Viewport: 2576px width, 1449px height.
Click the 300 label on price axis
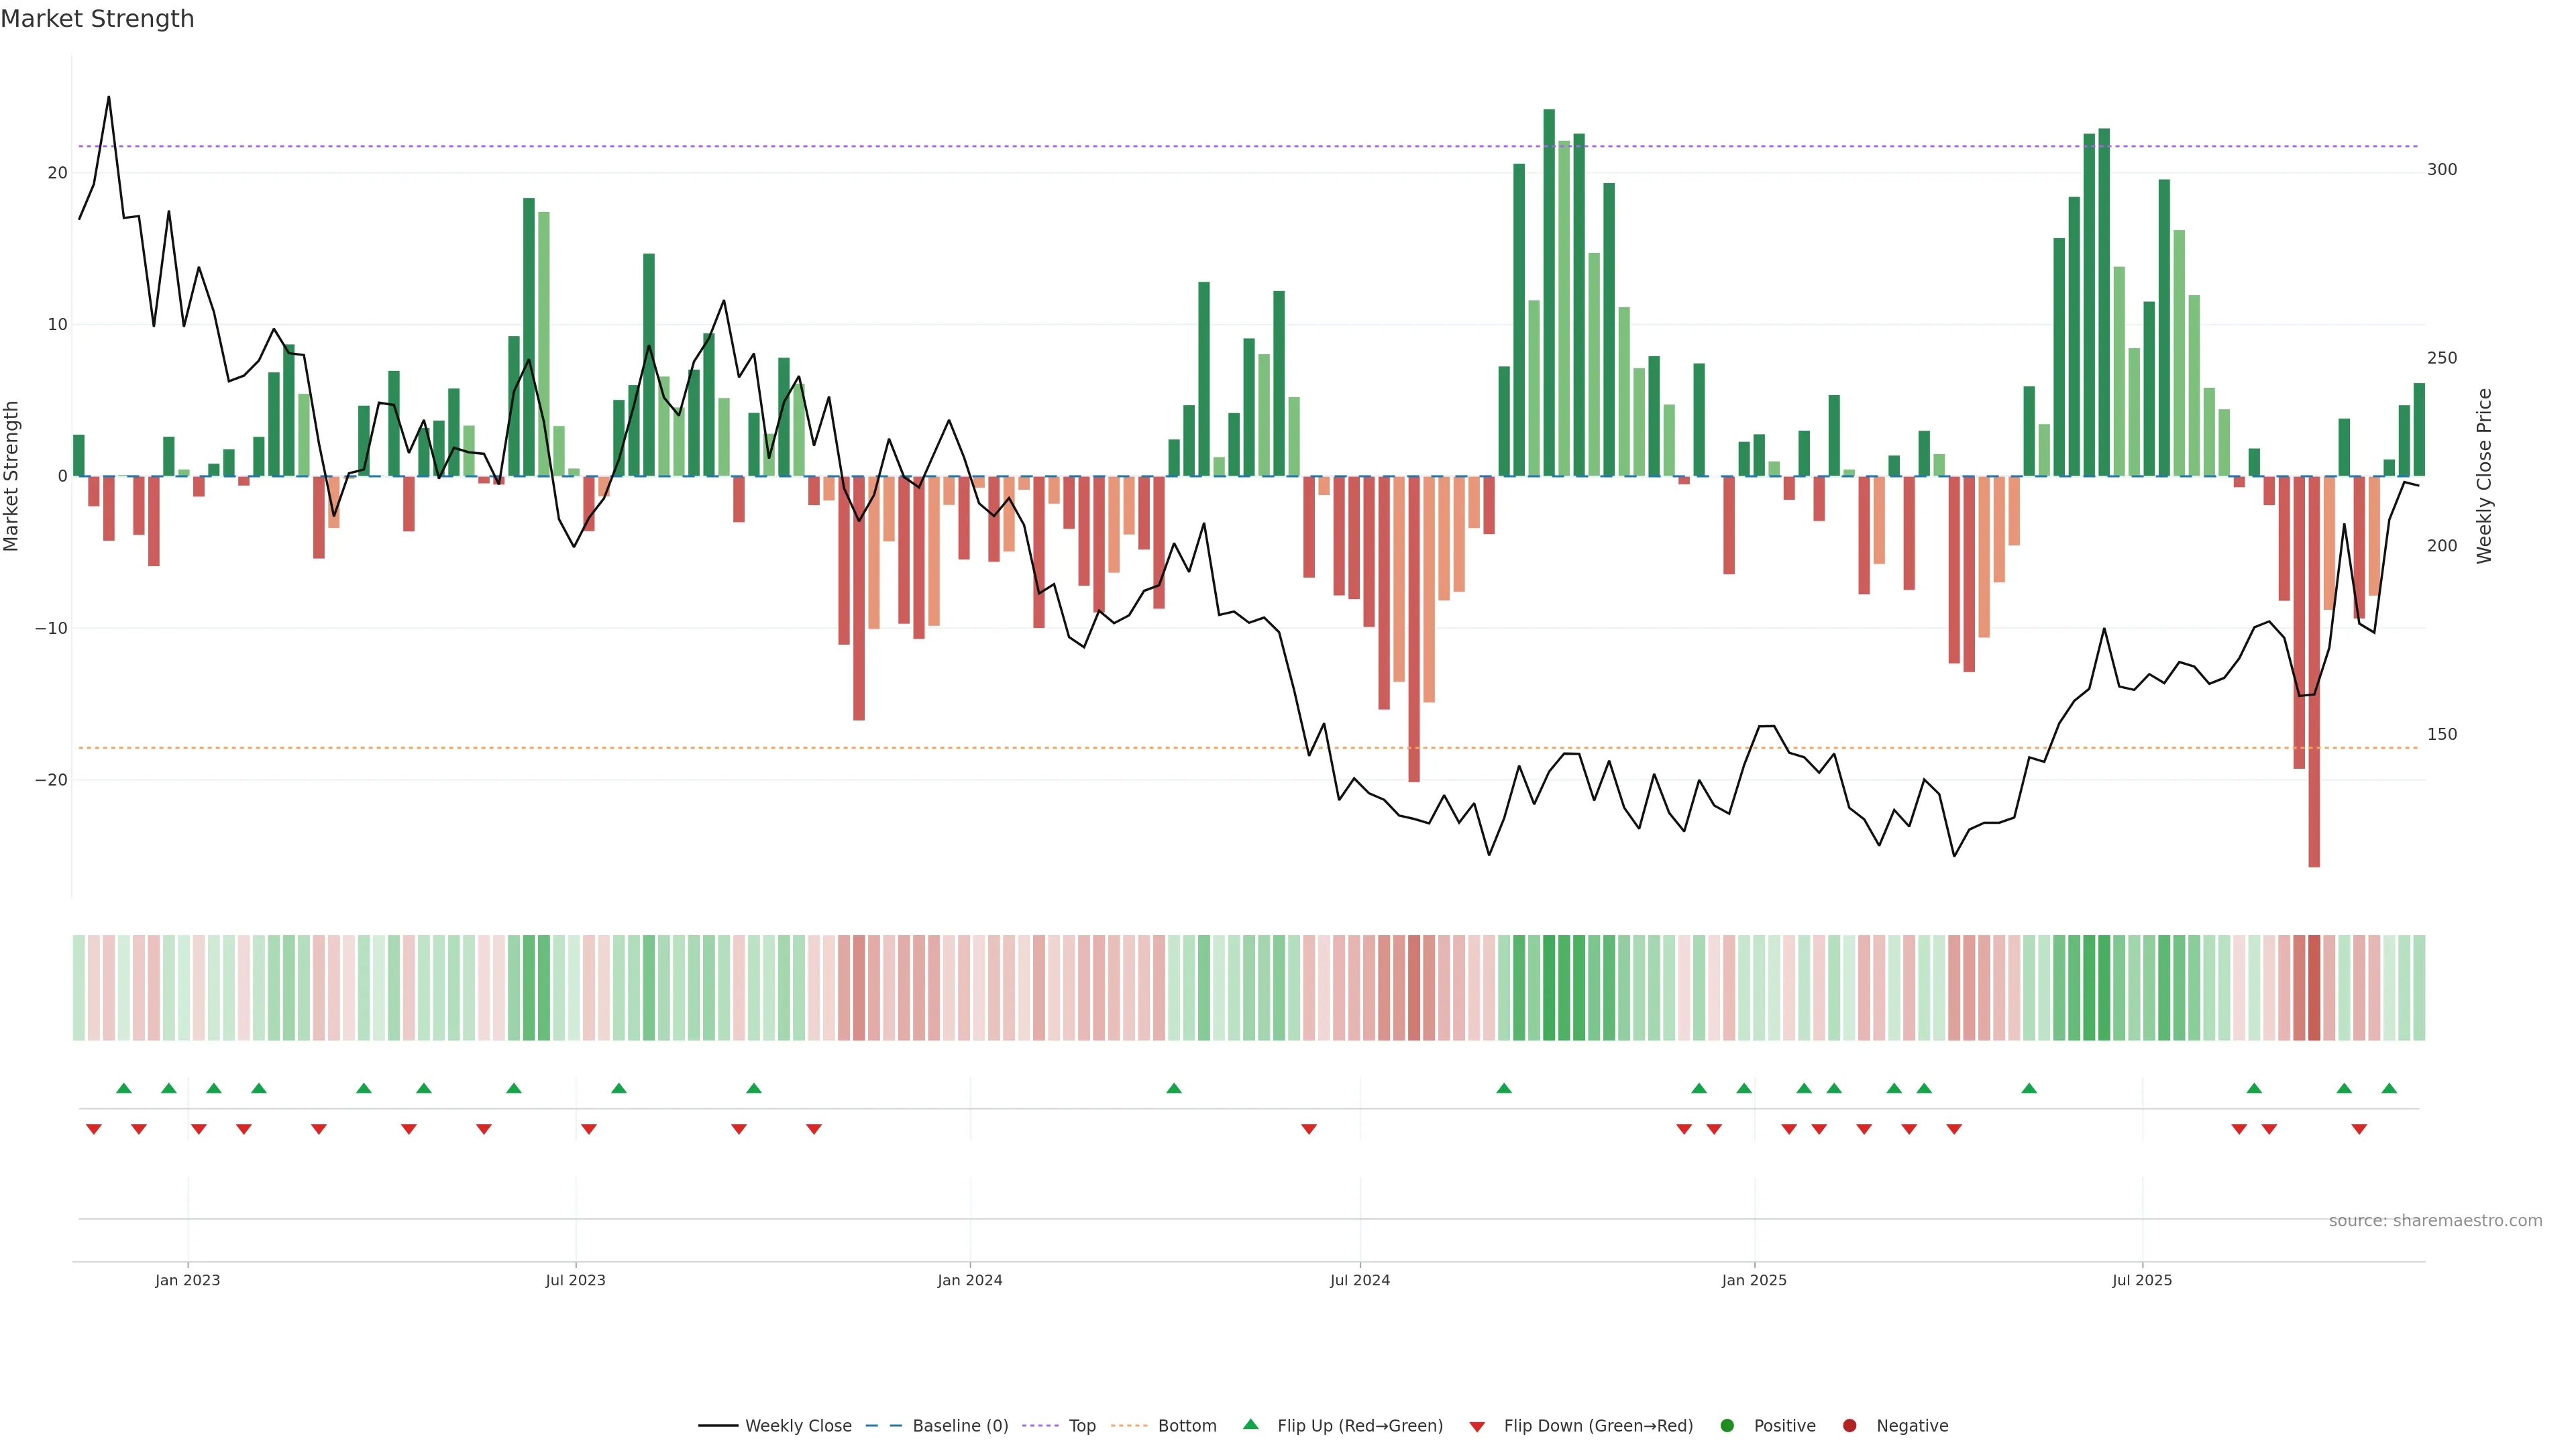pos(2441,170)
